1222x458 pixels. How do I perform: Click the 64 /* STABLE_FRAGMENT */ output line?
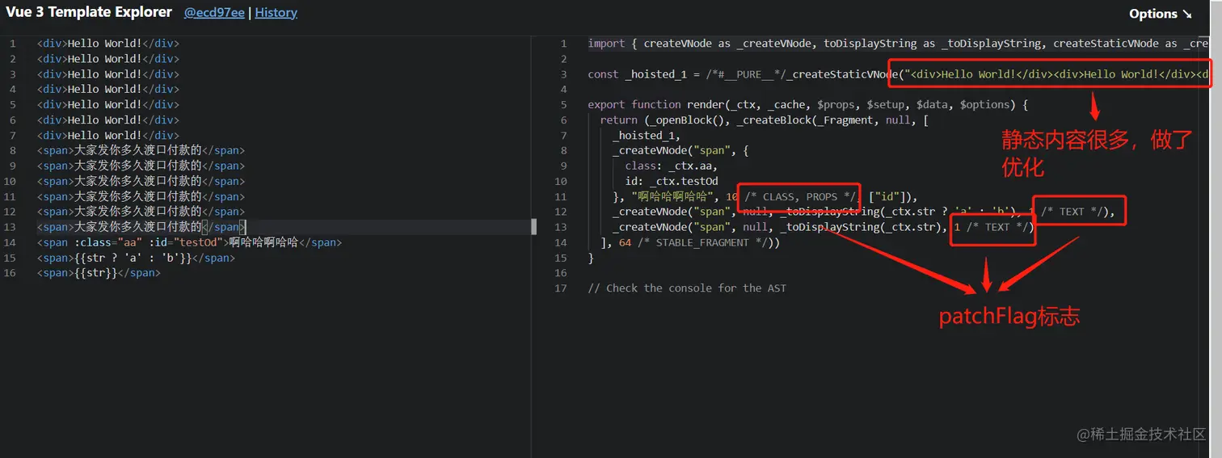(689, 242)
